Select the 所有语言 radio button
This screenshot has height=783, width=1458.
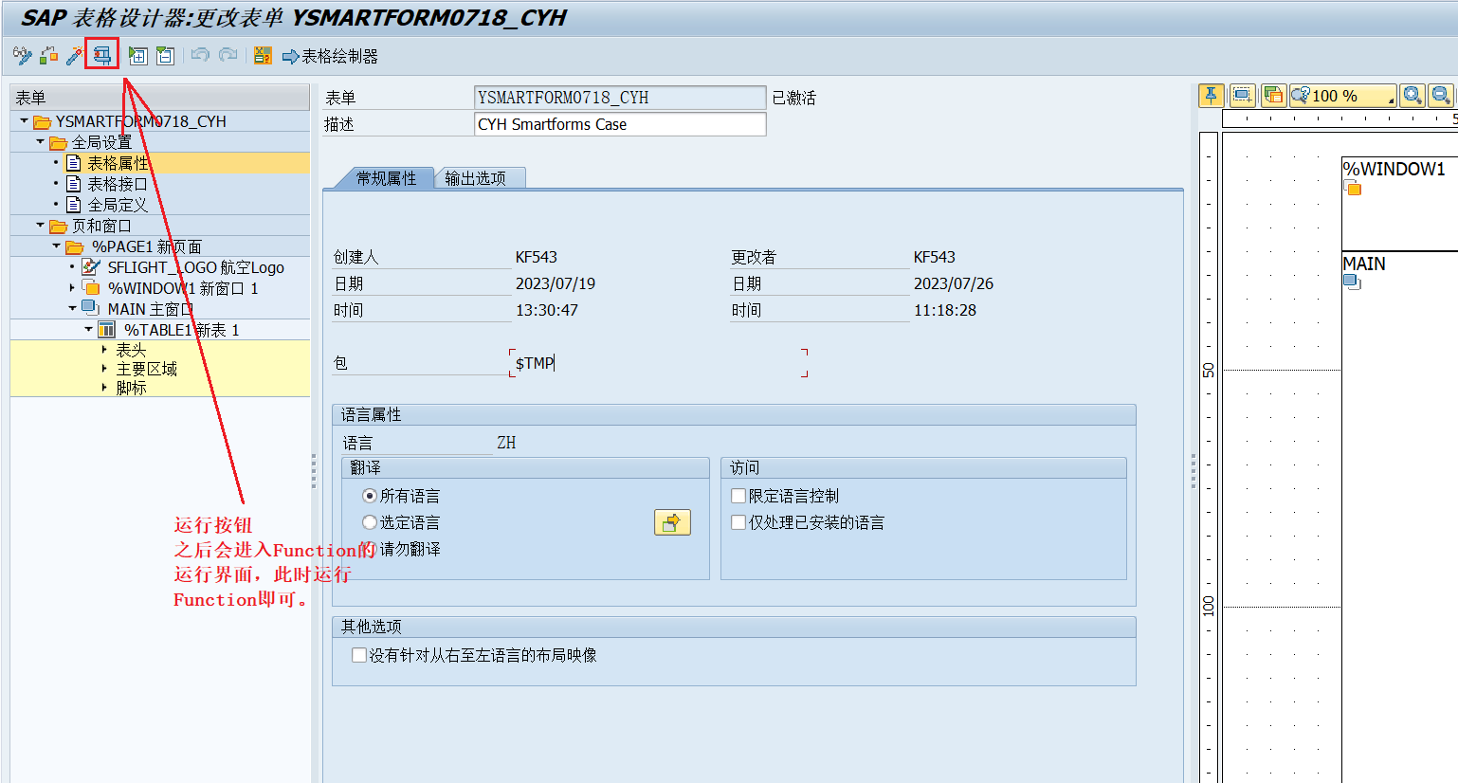370,496
